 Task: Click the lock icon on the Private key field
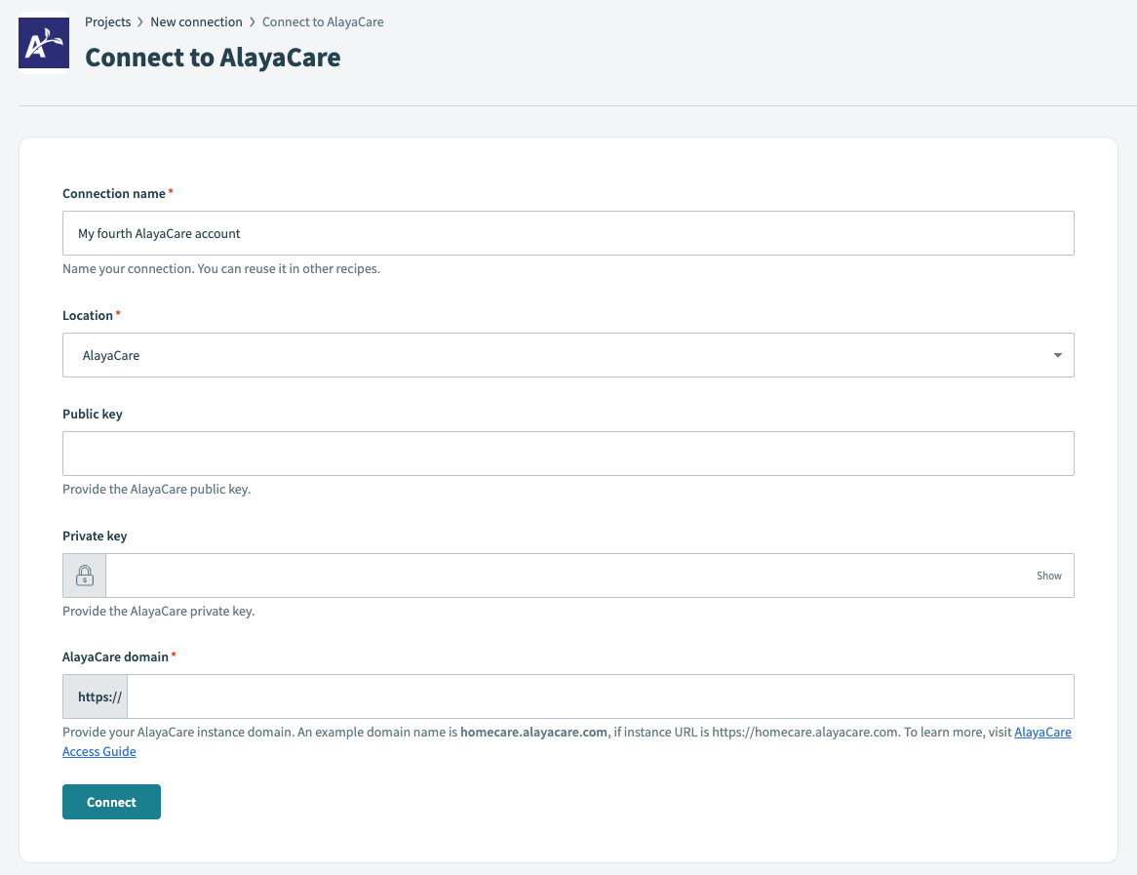(84, 575)
